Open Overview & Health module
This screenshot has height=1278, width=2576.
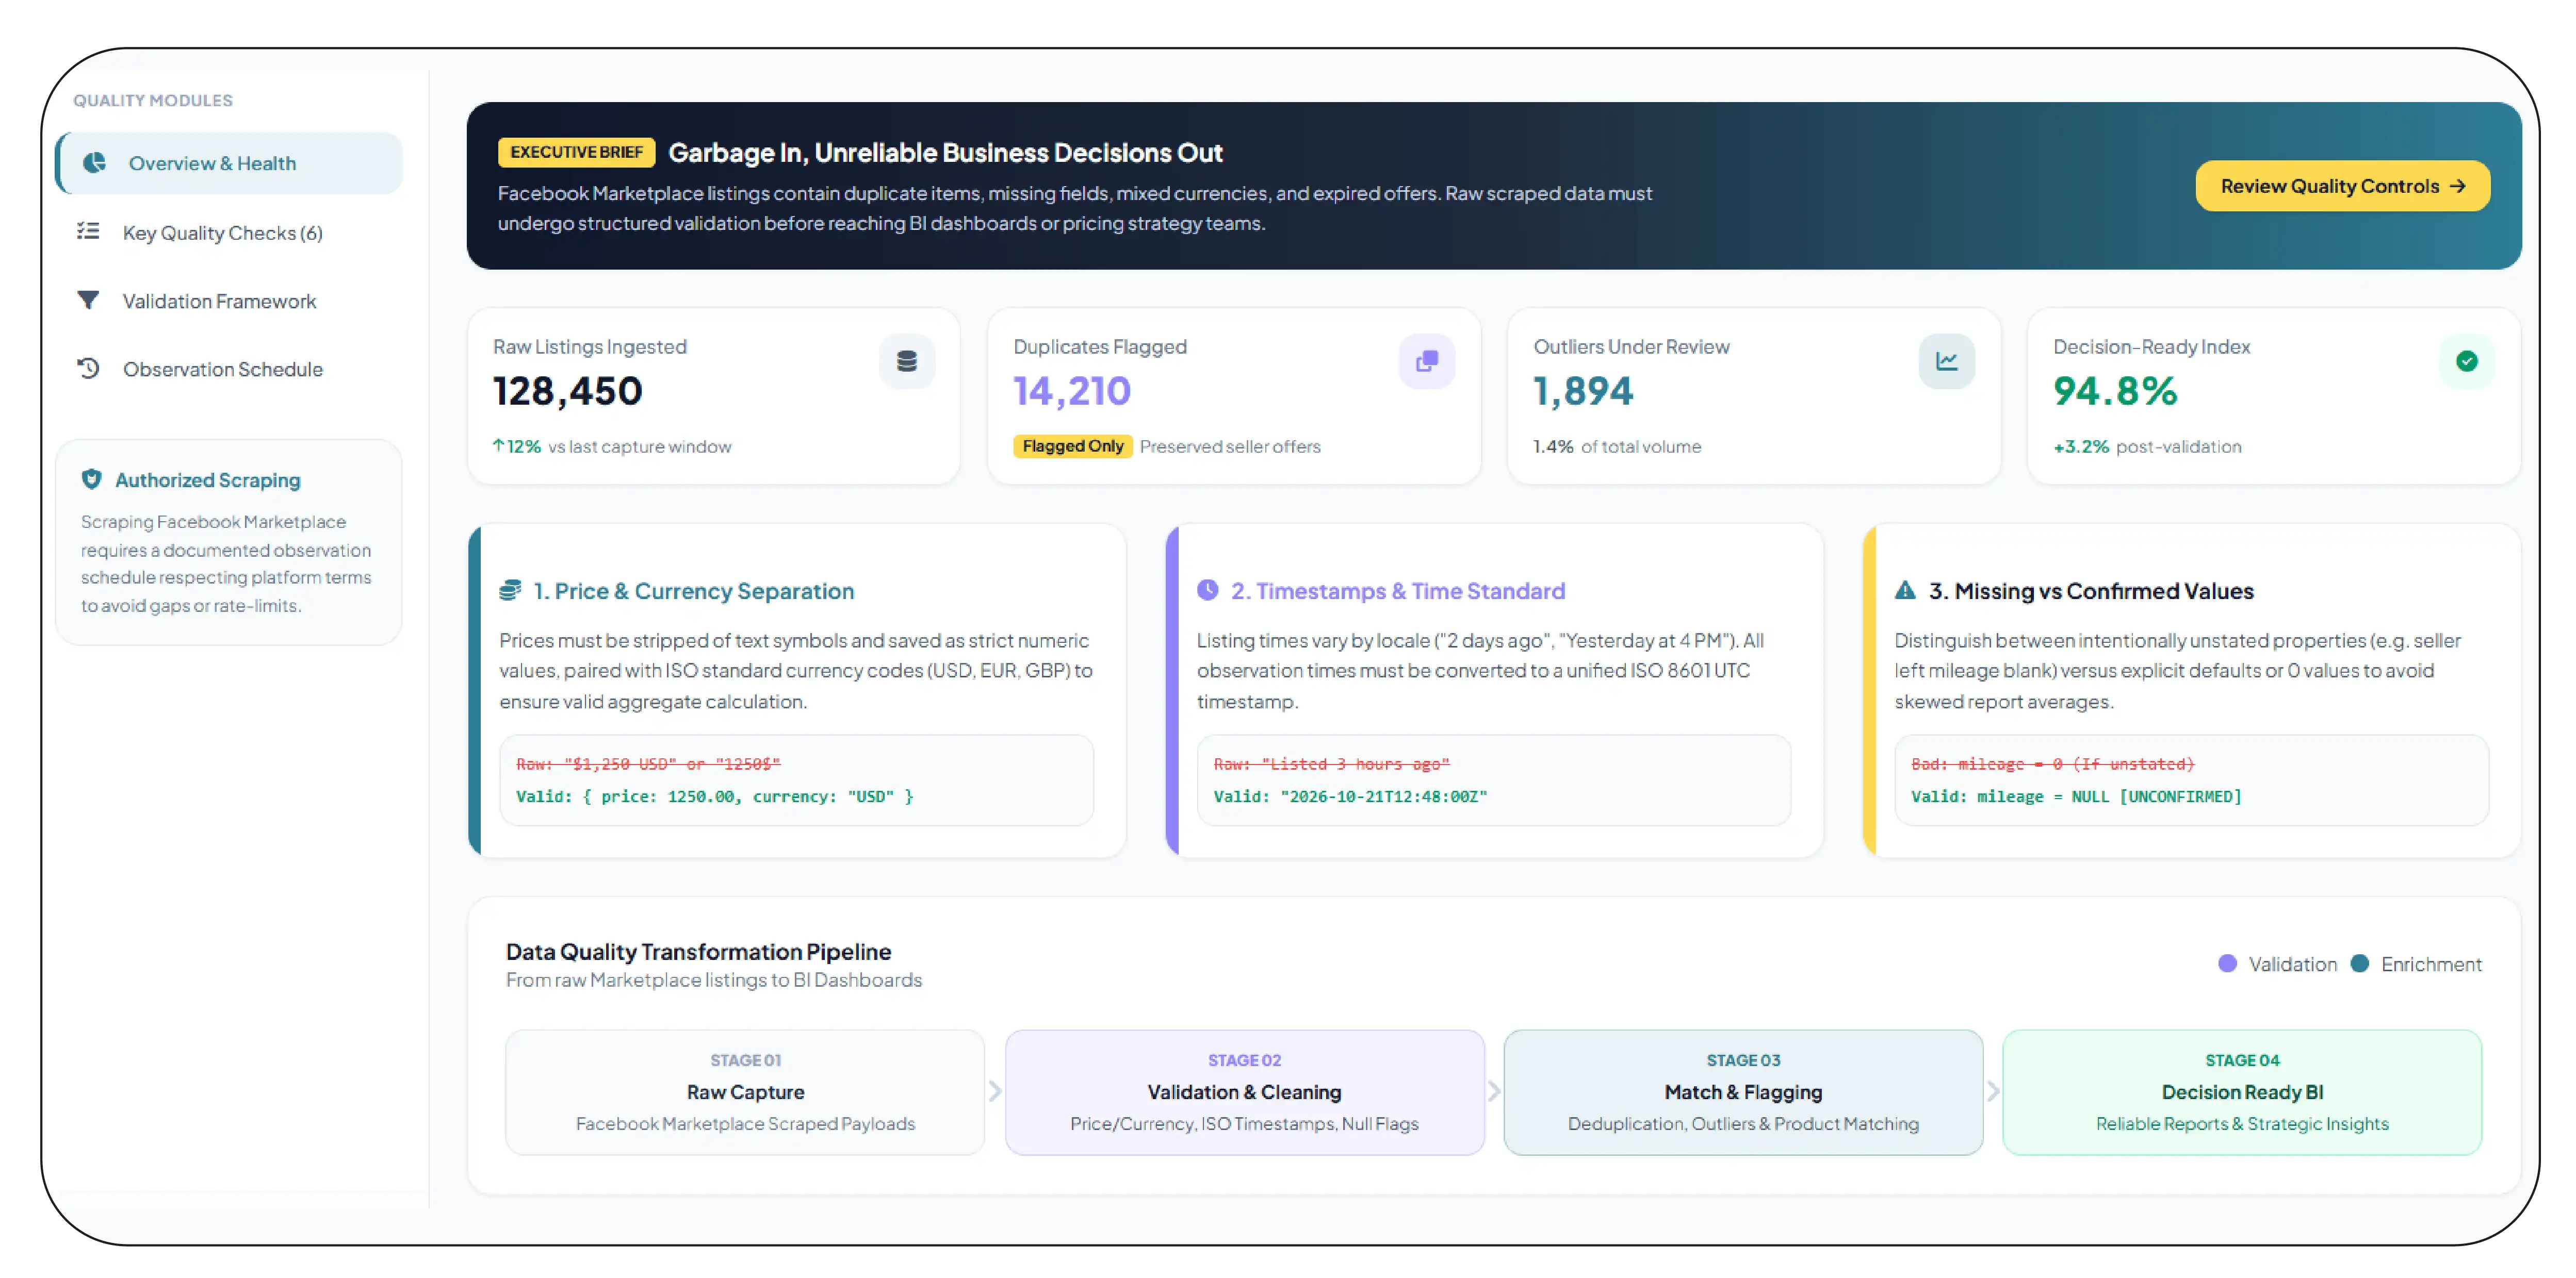pyautogui.click(x=229, y=163)
